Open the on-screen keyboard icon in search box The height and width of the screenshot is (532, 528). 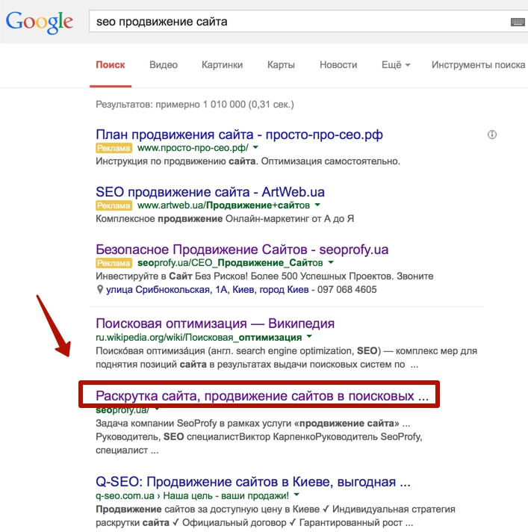(x=518, y=22)
